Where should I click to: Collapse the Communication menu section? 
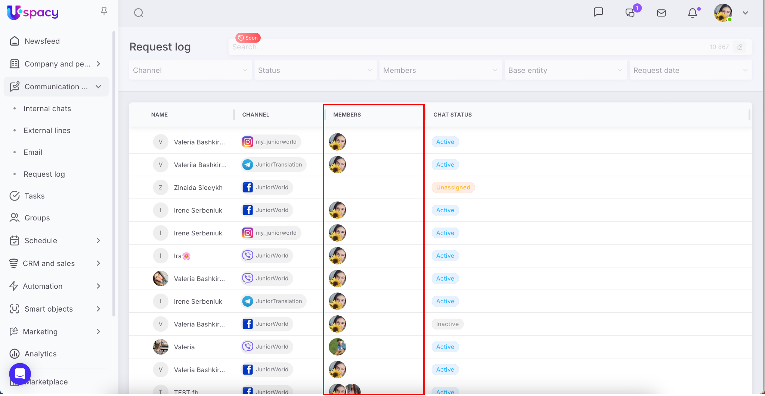click(x=98, y=87)
